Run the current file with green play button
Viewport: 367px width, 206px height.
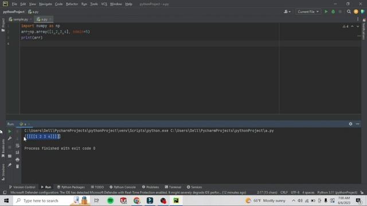tap(326, 11)
